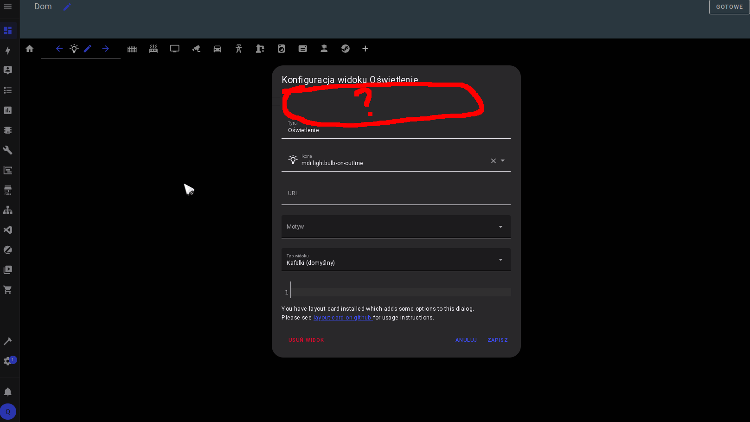Open the Shopping list cart icon
This screenshot has width=750, height=422.
pos(8,289)
